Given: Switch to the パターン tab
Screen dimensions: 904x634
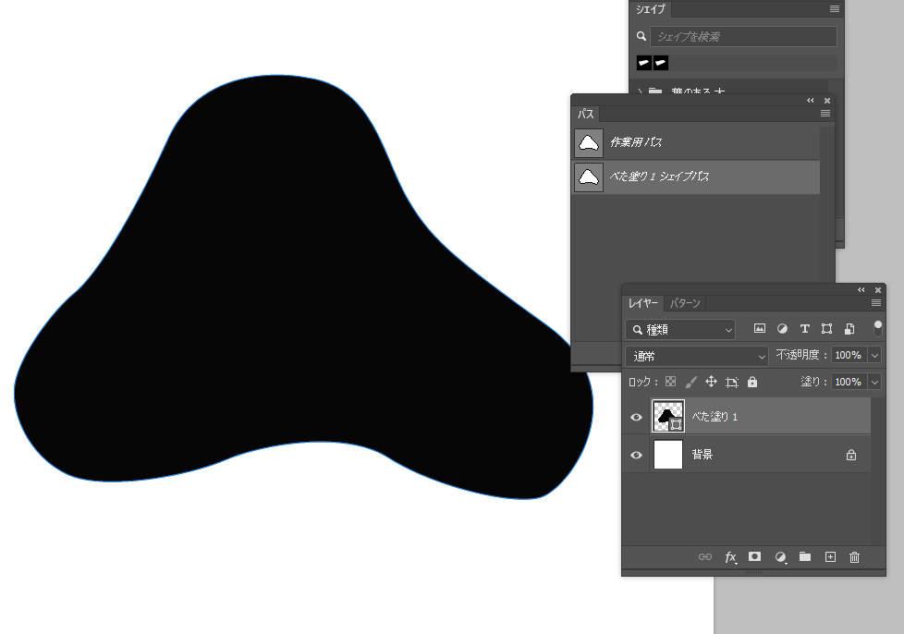Looking at the screenshot, I should (x=685, y=303).
